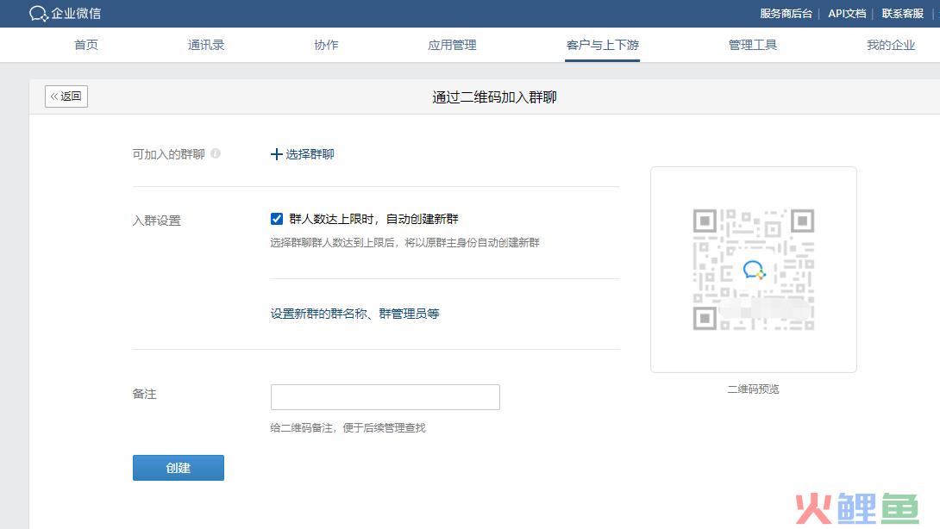The image size is (940, 529).
Task: Click the hint 给二维码备注，便于后续管理查找
Action: pos(348,427)
